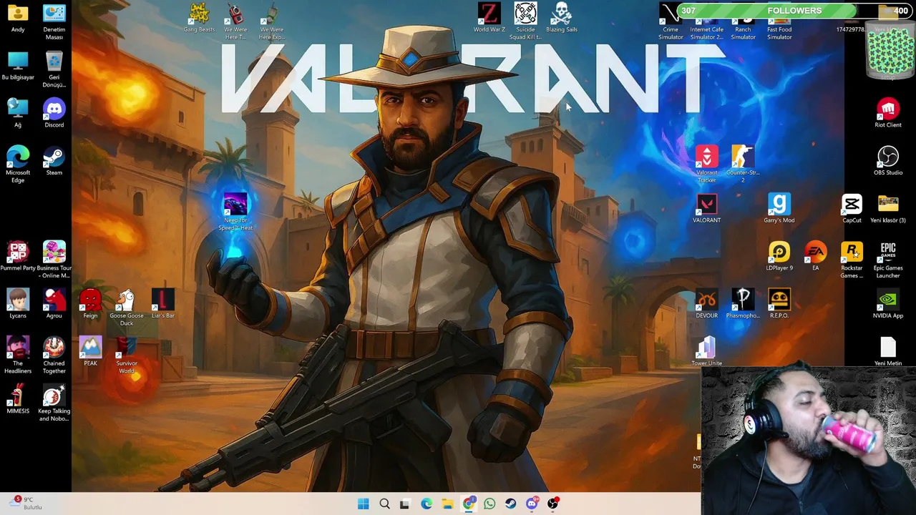Select the Survivor World icon
This screenshot has width=916, height=515.
pyautogui.click(x=127, y=355)
